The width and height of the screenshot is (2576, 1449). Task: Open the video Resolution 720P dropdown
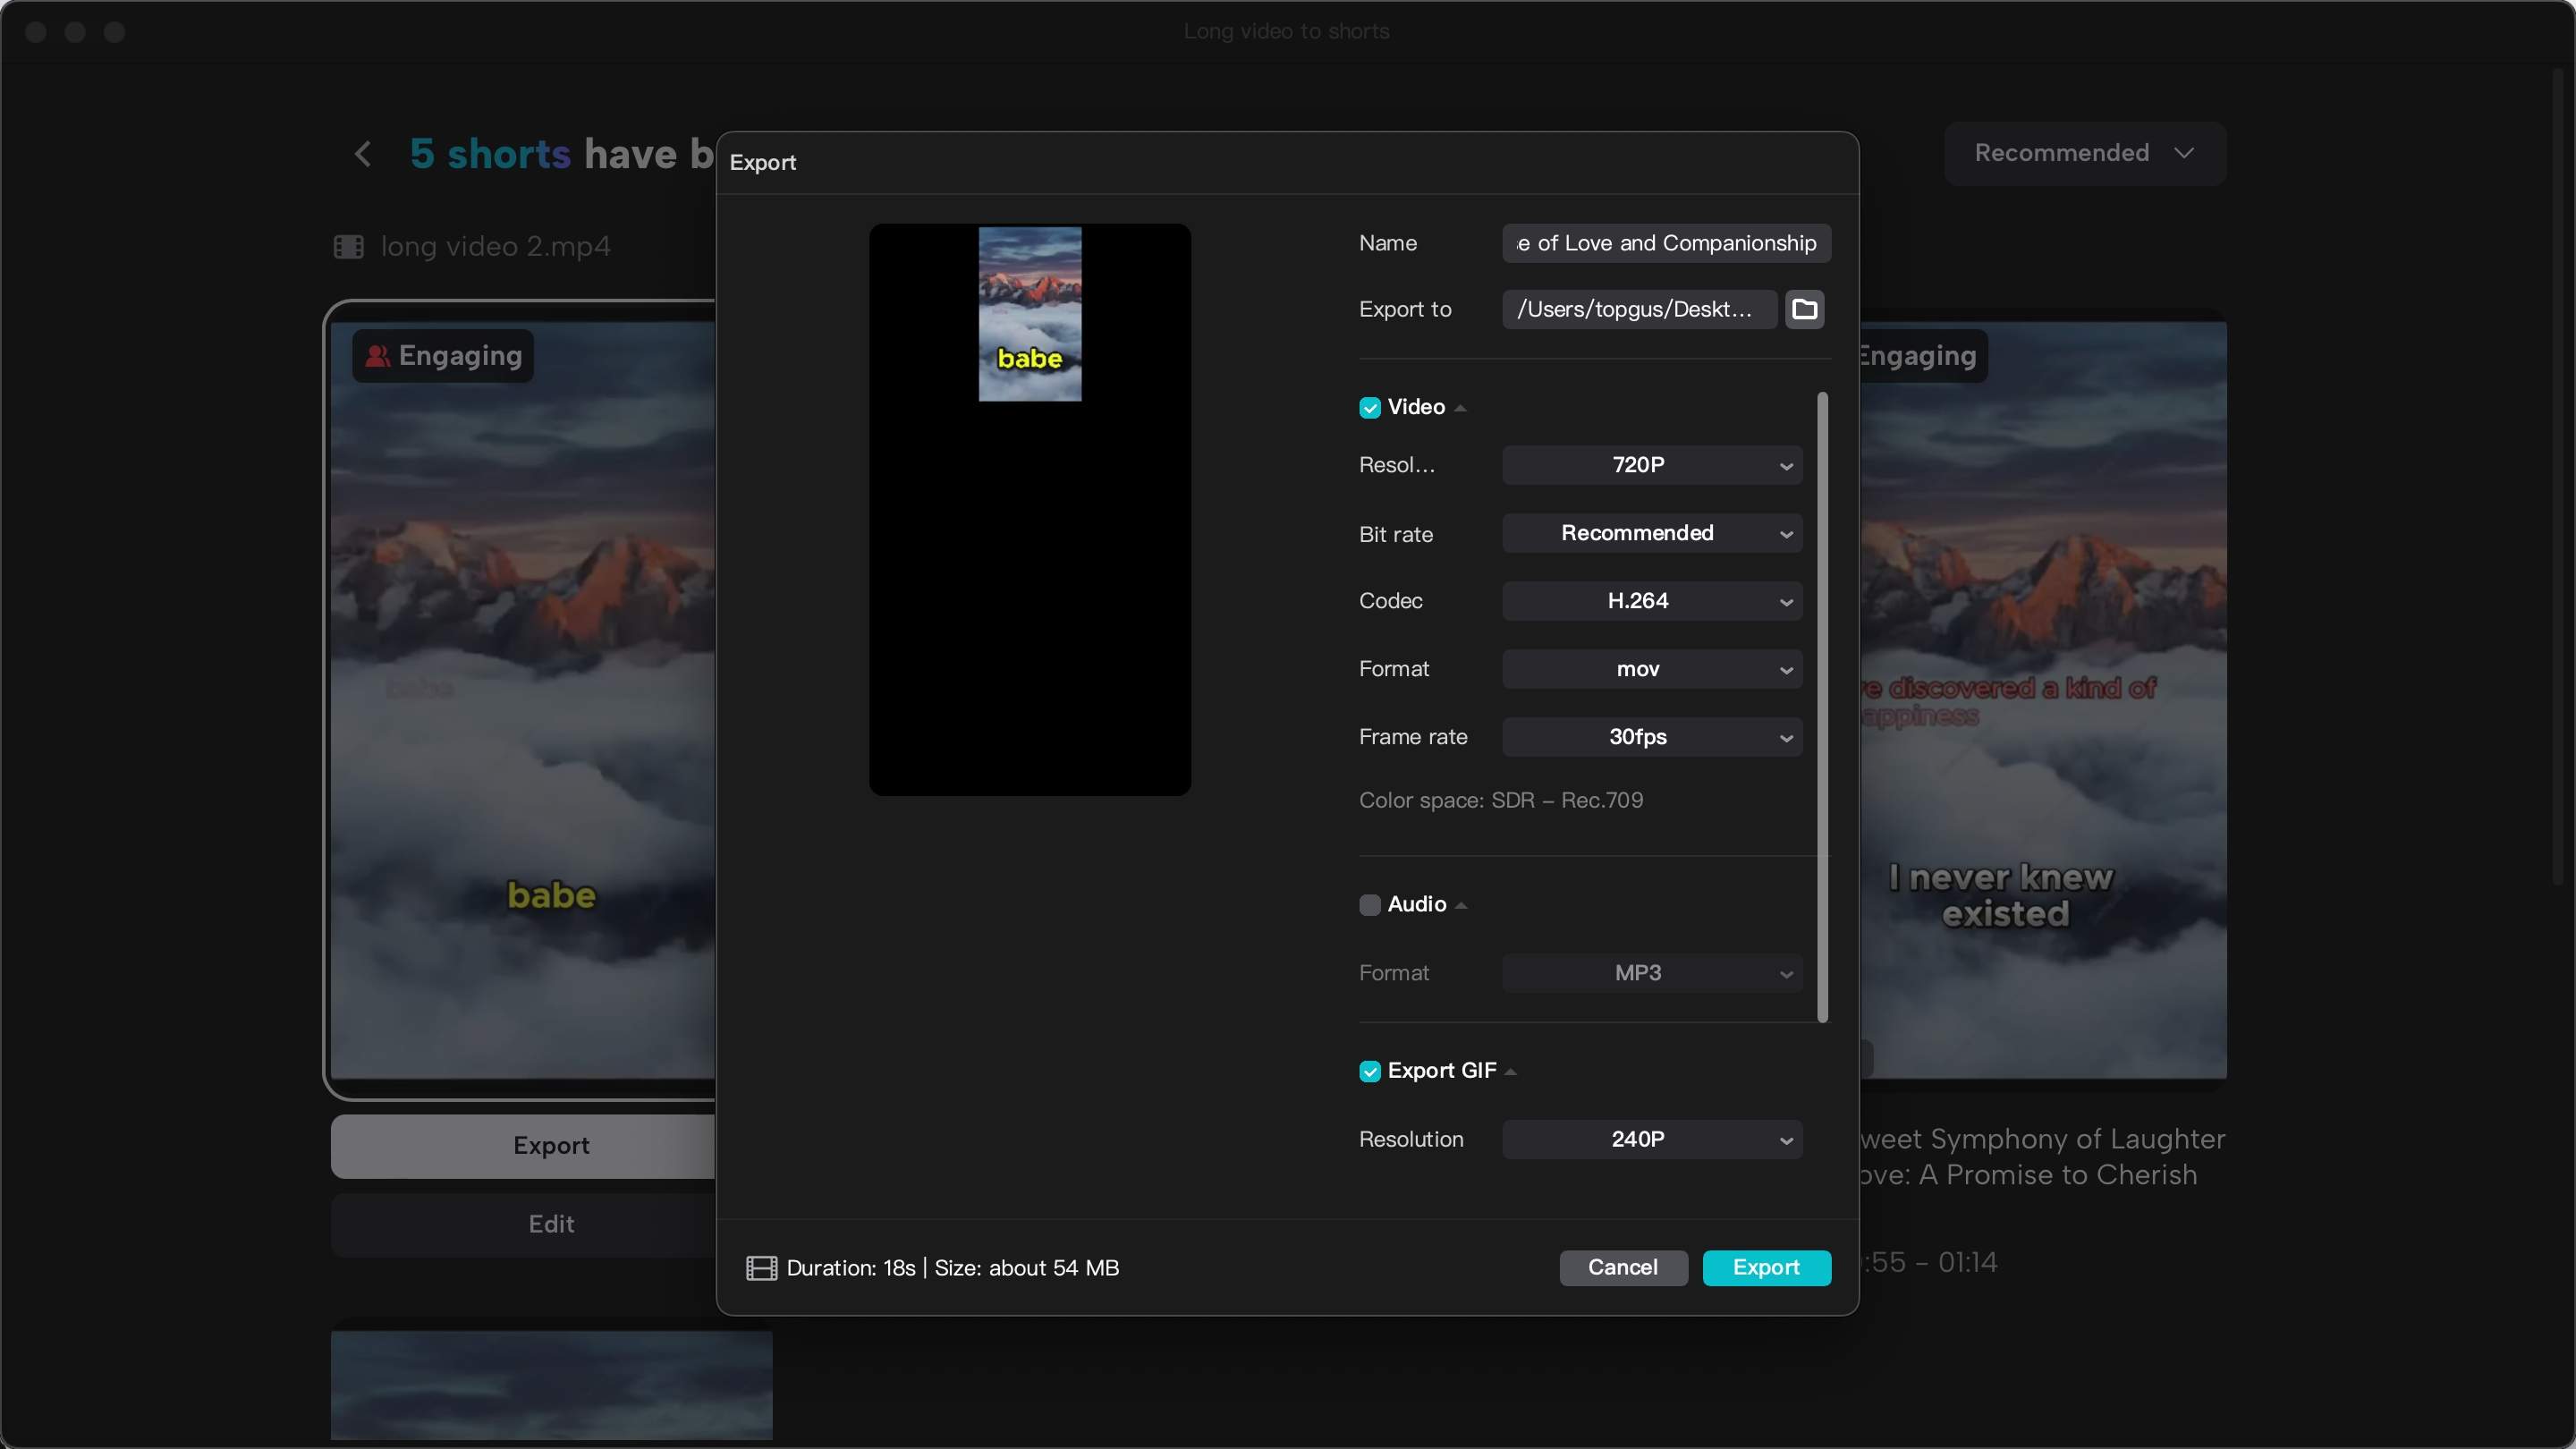(1652, 465)
